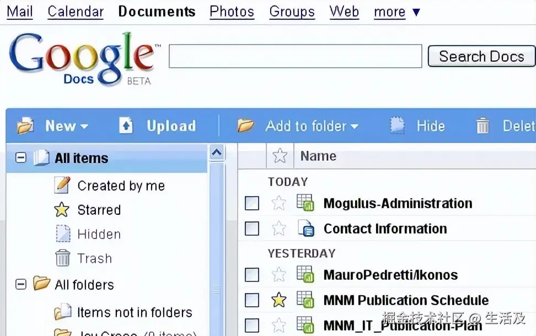Collapse the All items tree node
The width and height of the screenshot is (536, 336).
point(21,158)
